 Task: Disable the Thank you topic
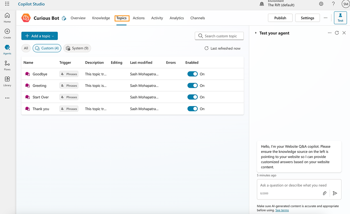pyautogui.click(x=193, y=109)
